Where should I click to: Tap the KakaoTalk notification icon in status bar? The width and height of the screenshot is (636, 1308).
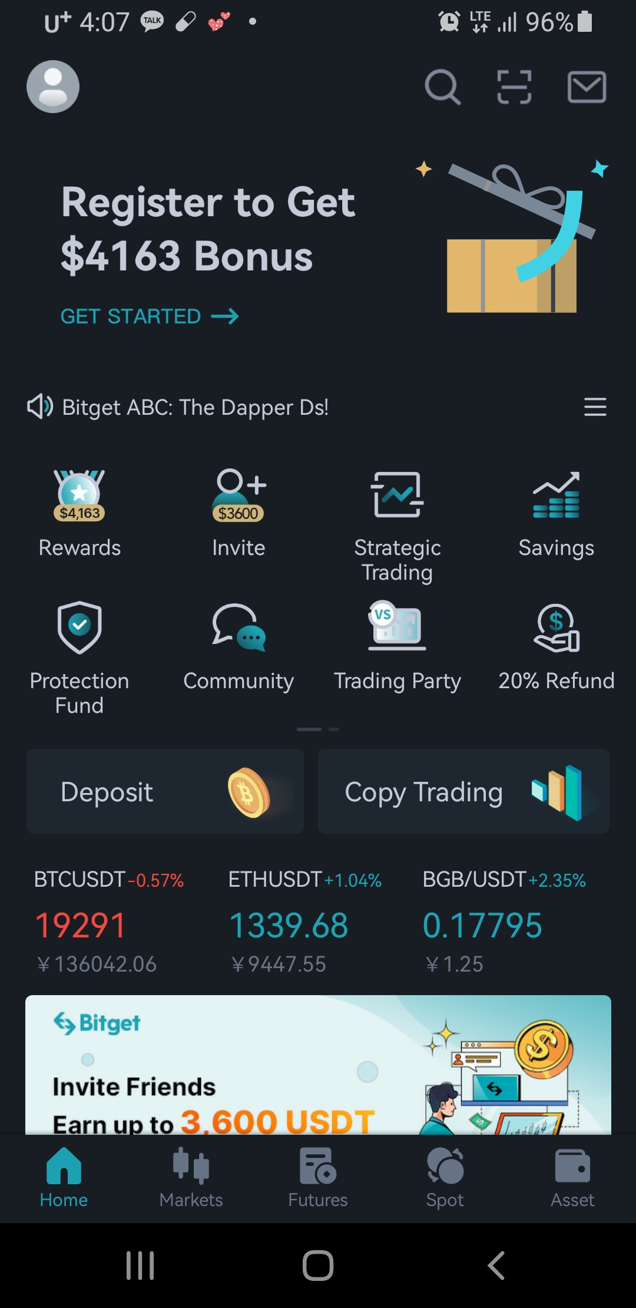(x=152, y=22)
